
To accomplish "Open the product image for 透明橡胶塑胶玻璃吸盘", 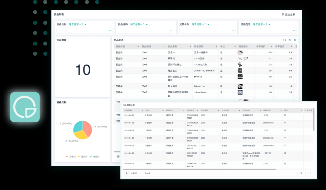I will 240,92.
